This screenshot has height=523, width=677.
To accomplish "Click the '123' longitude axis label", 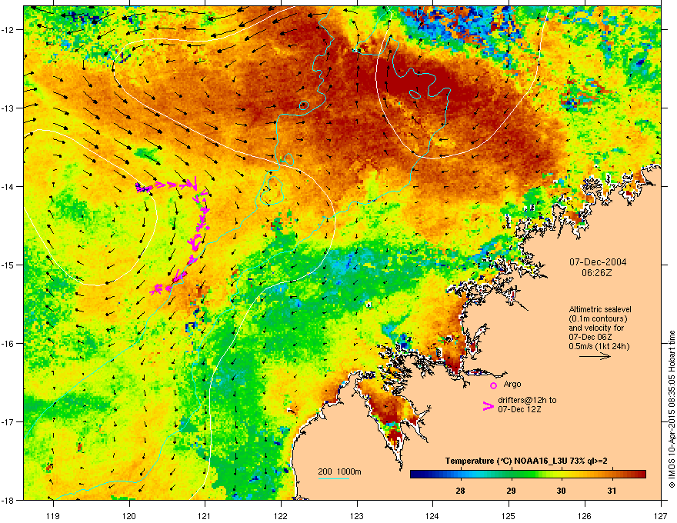I will click(x=357, y=515).
